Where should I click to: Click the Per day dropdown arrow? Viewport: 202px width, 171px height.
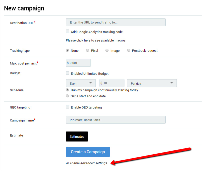[x=172, y=83]
